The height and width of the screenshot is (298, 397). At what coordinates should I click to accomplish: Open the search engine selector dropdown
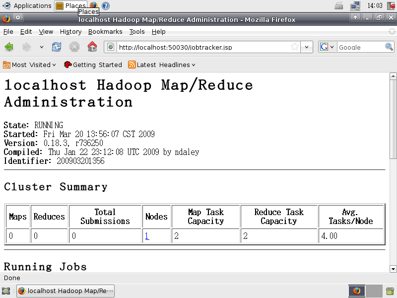click(x=327, y=47)
